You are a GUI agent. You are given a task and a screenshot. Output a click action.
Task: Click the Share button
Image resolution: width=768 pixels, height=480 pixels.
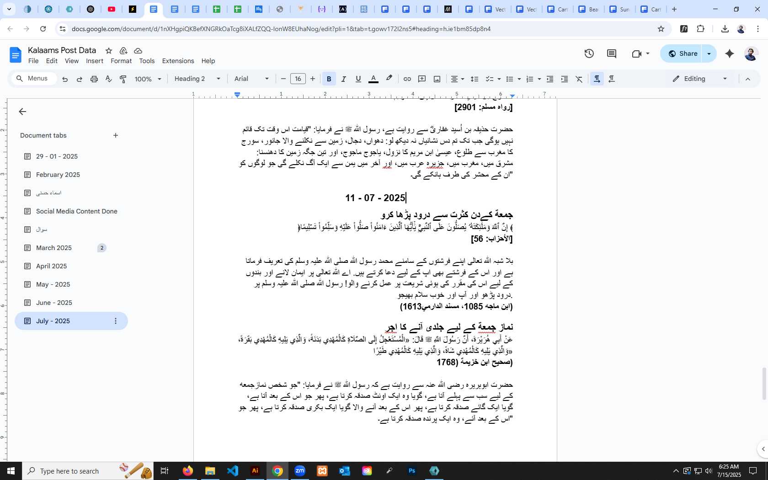click(x=681, y=53)
